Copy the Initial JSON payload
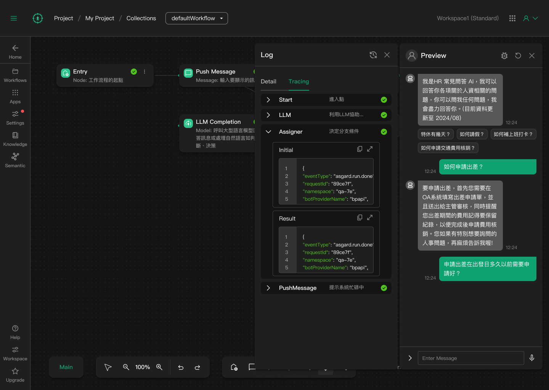The height and width of the screenshot is (390, 549). coord(360,149)
